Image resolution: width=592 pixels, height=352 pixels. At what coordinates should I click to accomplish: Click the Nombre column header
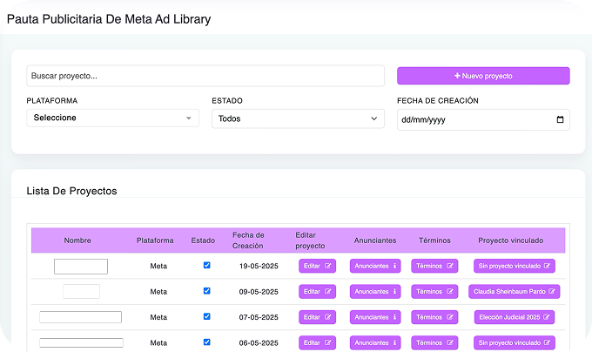point(77,240)
